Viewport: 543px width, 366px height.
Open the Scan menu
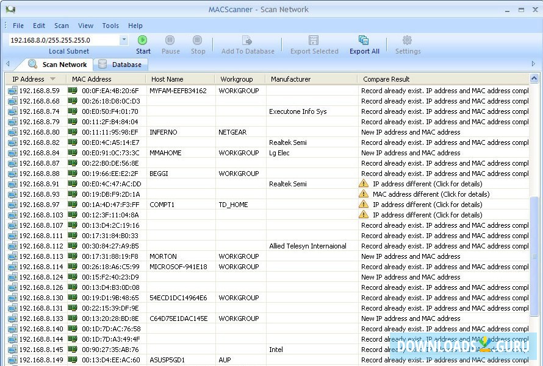tap(61, 26)
